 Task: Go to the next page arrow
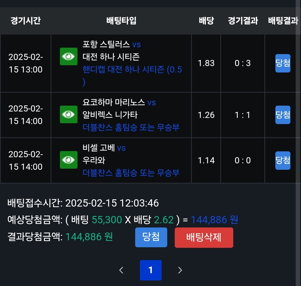[x=180, y=270]
